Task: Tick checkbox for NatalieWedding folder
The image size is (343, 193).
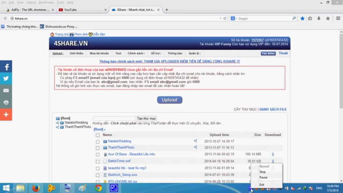Action: click(x=98, y=142)
